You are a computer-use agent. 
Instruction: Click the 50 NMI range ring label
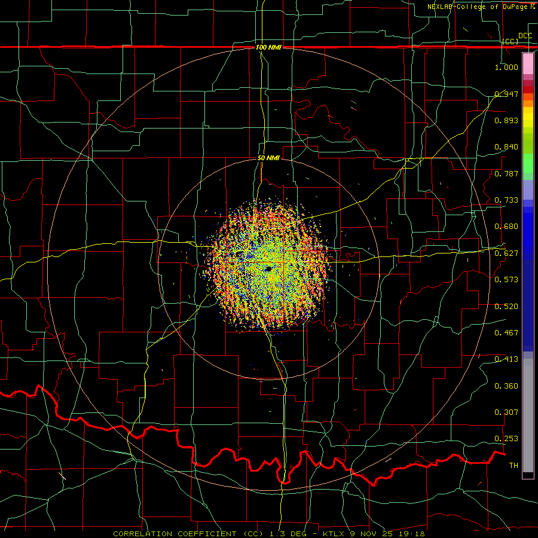click(x=268, y=158)
